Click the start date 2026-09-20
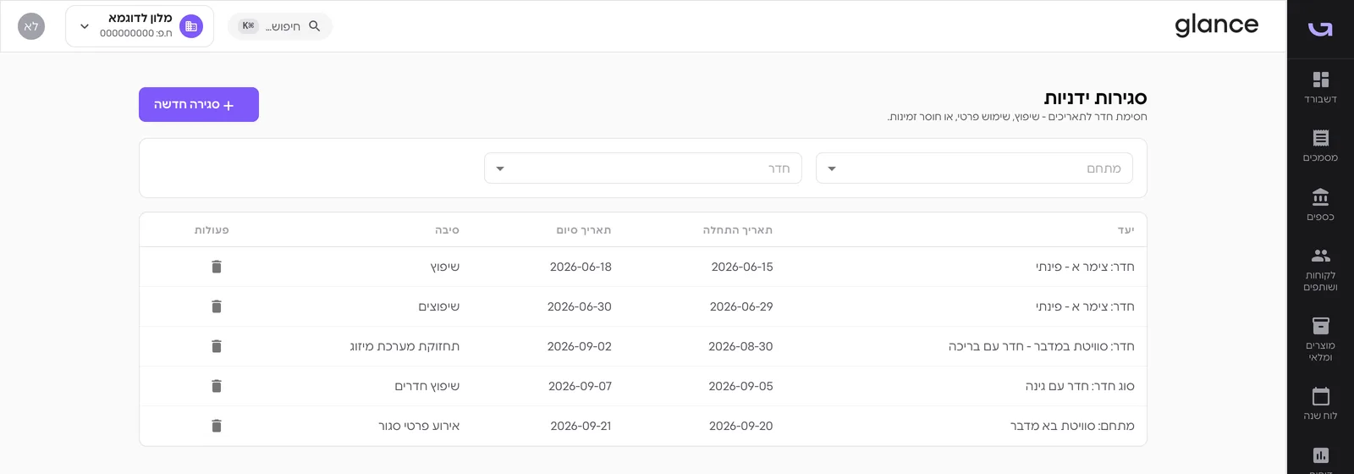This screenshot has height=474, width=1354. pyautogui.click(x=740, y=426)
